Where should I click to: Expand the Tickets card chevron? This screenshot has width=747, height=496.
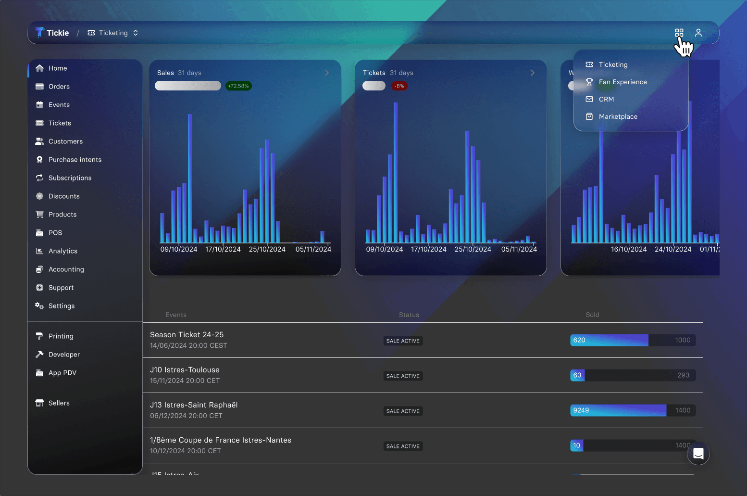click(x=533, y=73)
